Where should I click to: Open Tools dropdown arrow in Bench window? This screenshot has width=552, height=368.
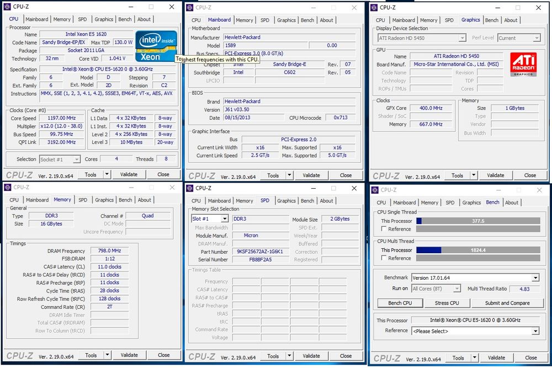[474, 358]
